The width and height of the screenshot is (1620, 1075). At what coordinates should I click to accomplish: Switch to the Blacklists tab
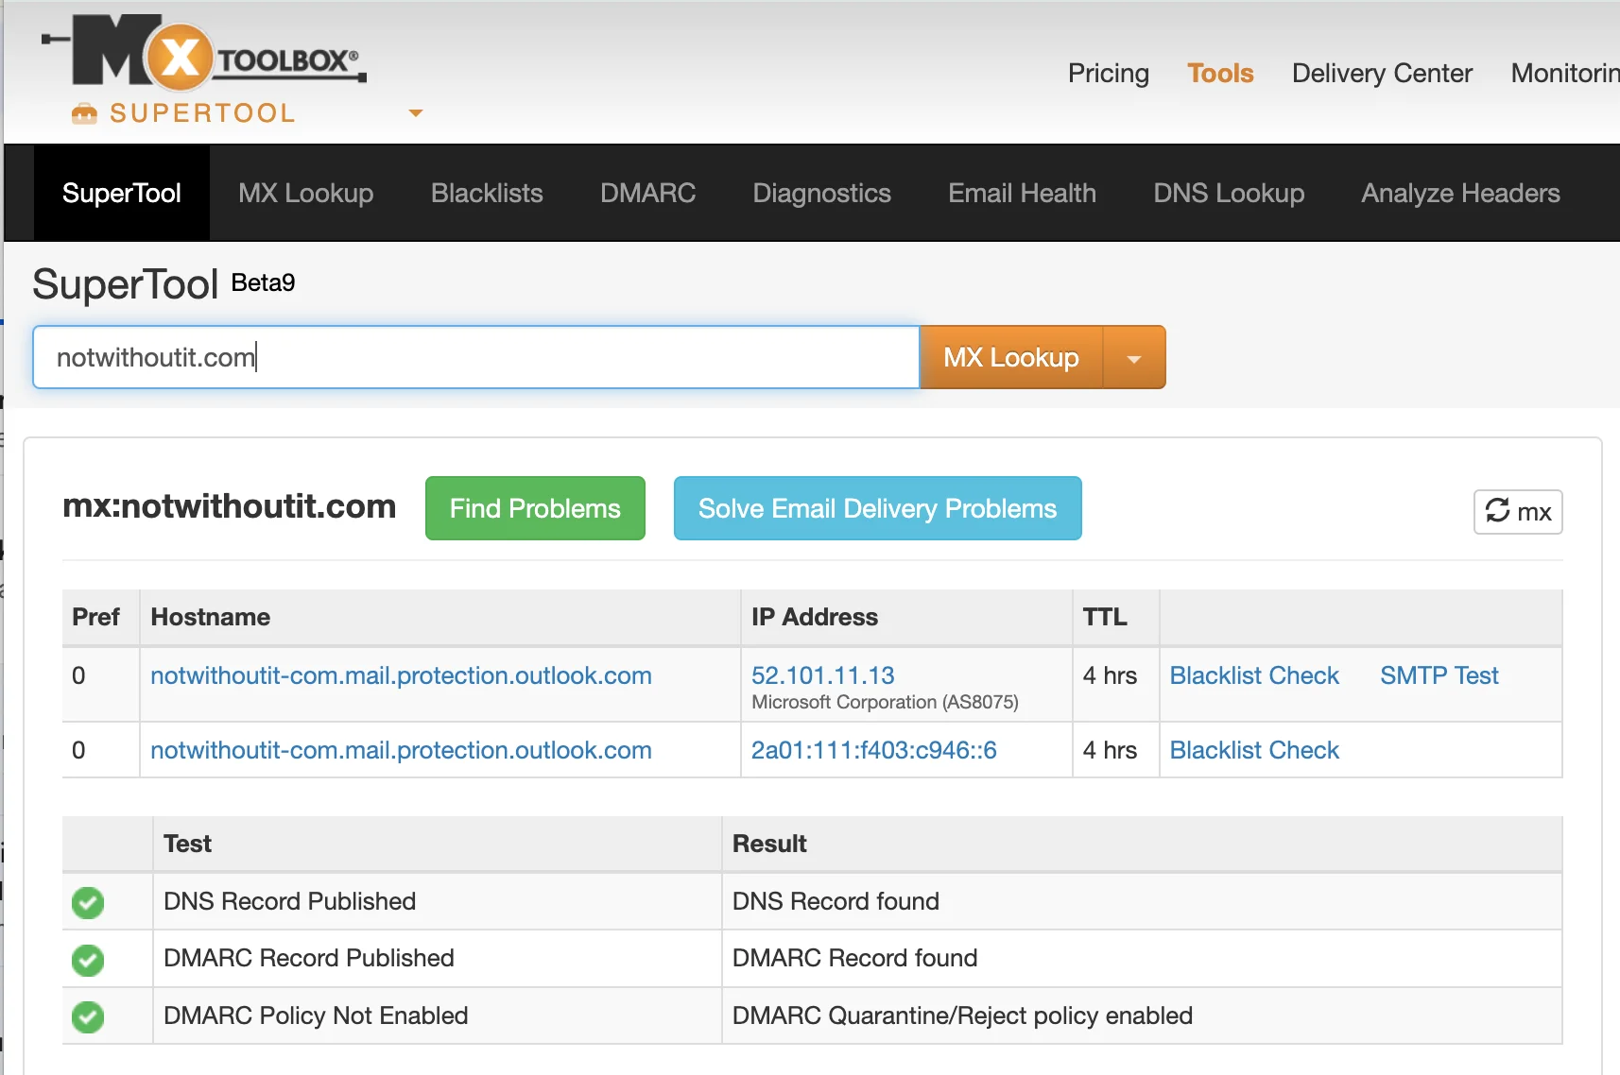tap(487, 193)
